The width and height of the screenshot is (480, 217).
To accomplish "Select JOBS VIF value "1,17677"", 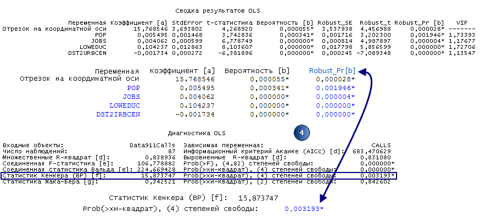I will 462,41.
